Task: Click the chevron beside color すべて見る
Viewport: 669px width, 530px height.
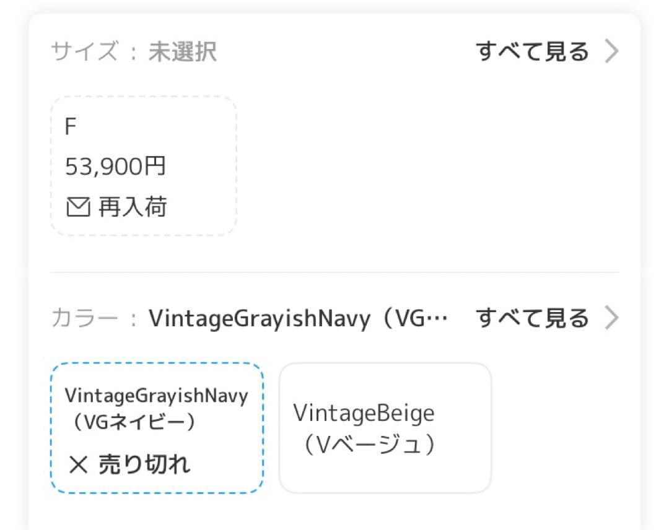Action: click(x=611, y=318)
